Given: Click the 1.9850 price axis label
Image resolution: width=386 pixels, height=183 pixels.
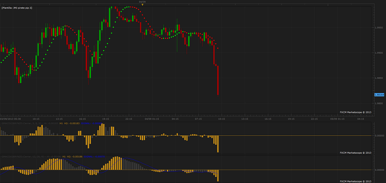Looking at the screenshot, I should pyautogui.click(x=379, y=78).
